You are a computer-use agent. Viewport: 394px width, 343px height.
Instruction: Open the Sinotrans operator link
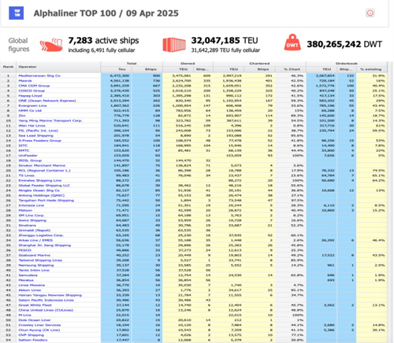[x=28, y=225]
